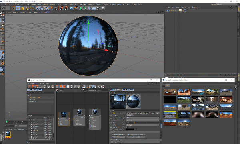Open Tags menu in Object Manager

pyautogui.click(x=189, y=7)
